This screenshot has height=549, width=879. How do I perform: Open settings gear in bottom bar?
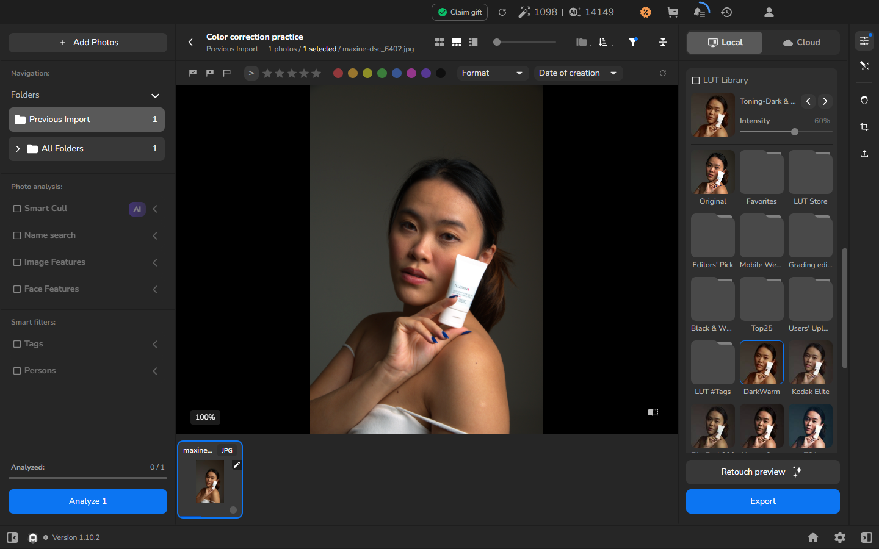coord(840,537)
